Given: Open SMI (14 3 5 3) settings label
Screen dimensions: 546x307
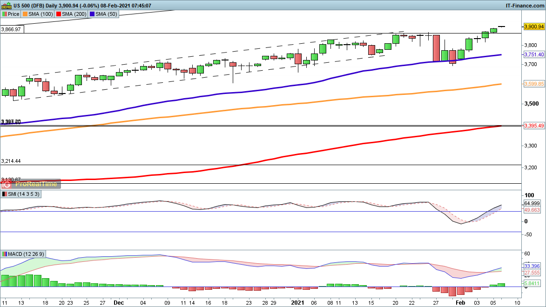Looking at the screenshot, I should 24,194.
